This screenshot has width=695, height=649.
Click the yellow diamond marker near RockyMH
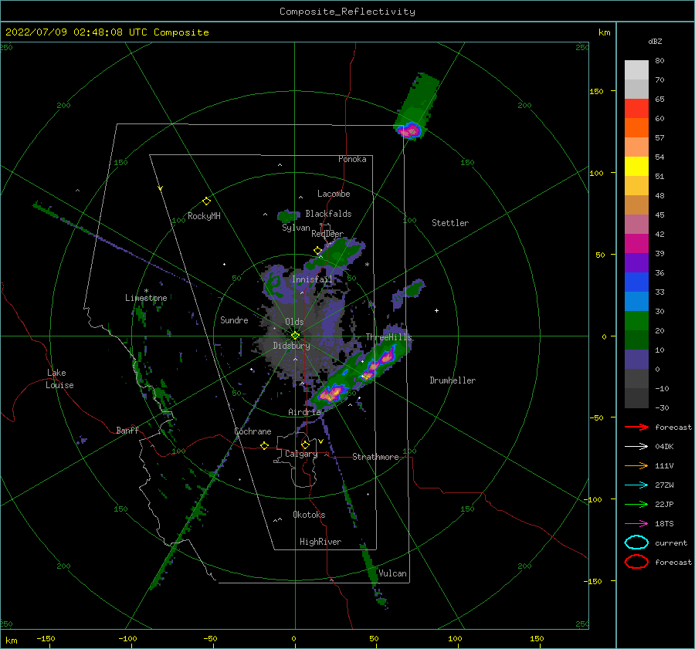[x=206, y=201]
